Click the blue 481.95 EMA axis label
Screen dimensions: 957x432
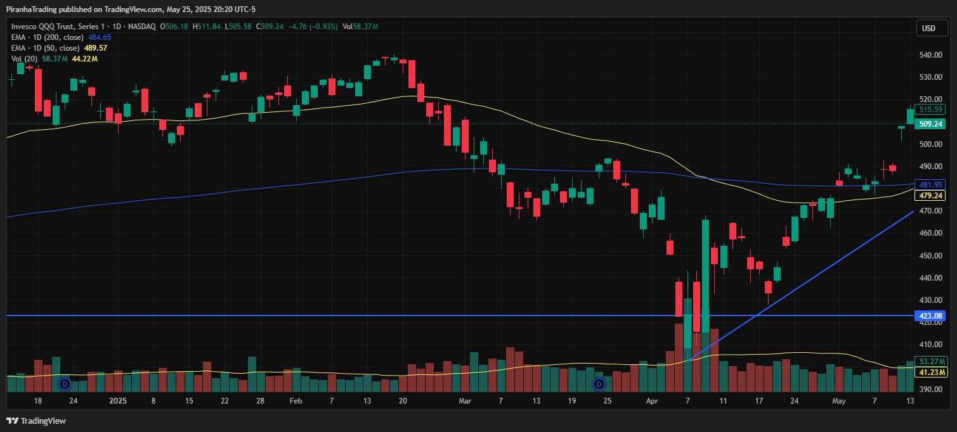point(932,185)
